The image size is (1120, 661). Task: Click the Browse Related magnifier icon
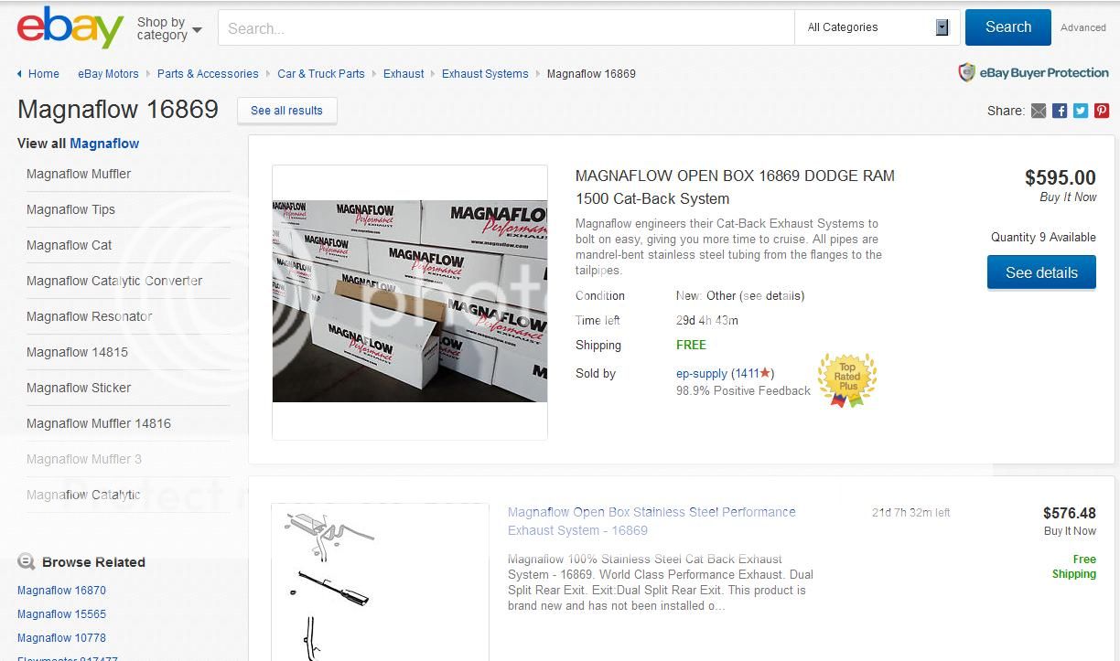(27, 562)
